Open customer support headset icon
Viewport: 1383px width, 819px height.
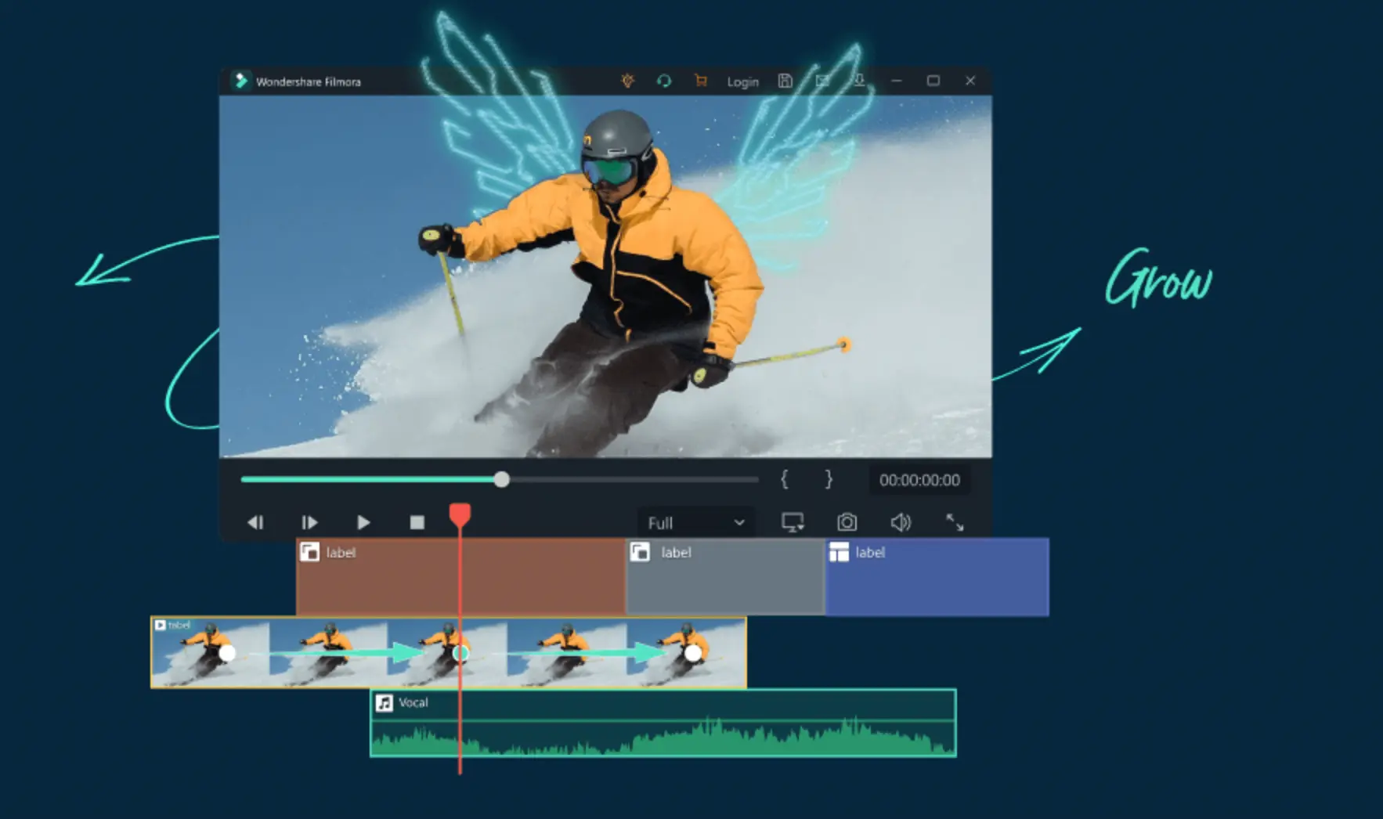point(664,81)
